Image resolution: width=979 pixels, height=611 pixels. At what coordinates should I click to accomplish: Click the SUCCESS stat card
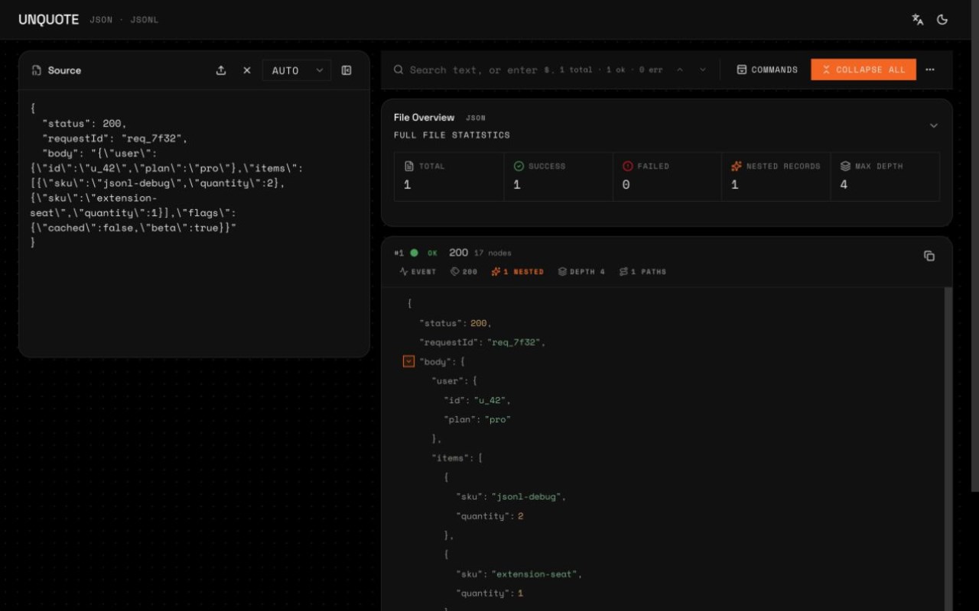[558, 176]
